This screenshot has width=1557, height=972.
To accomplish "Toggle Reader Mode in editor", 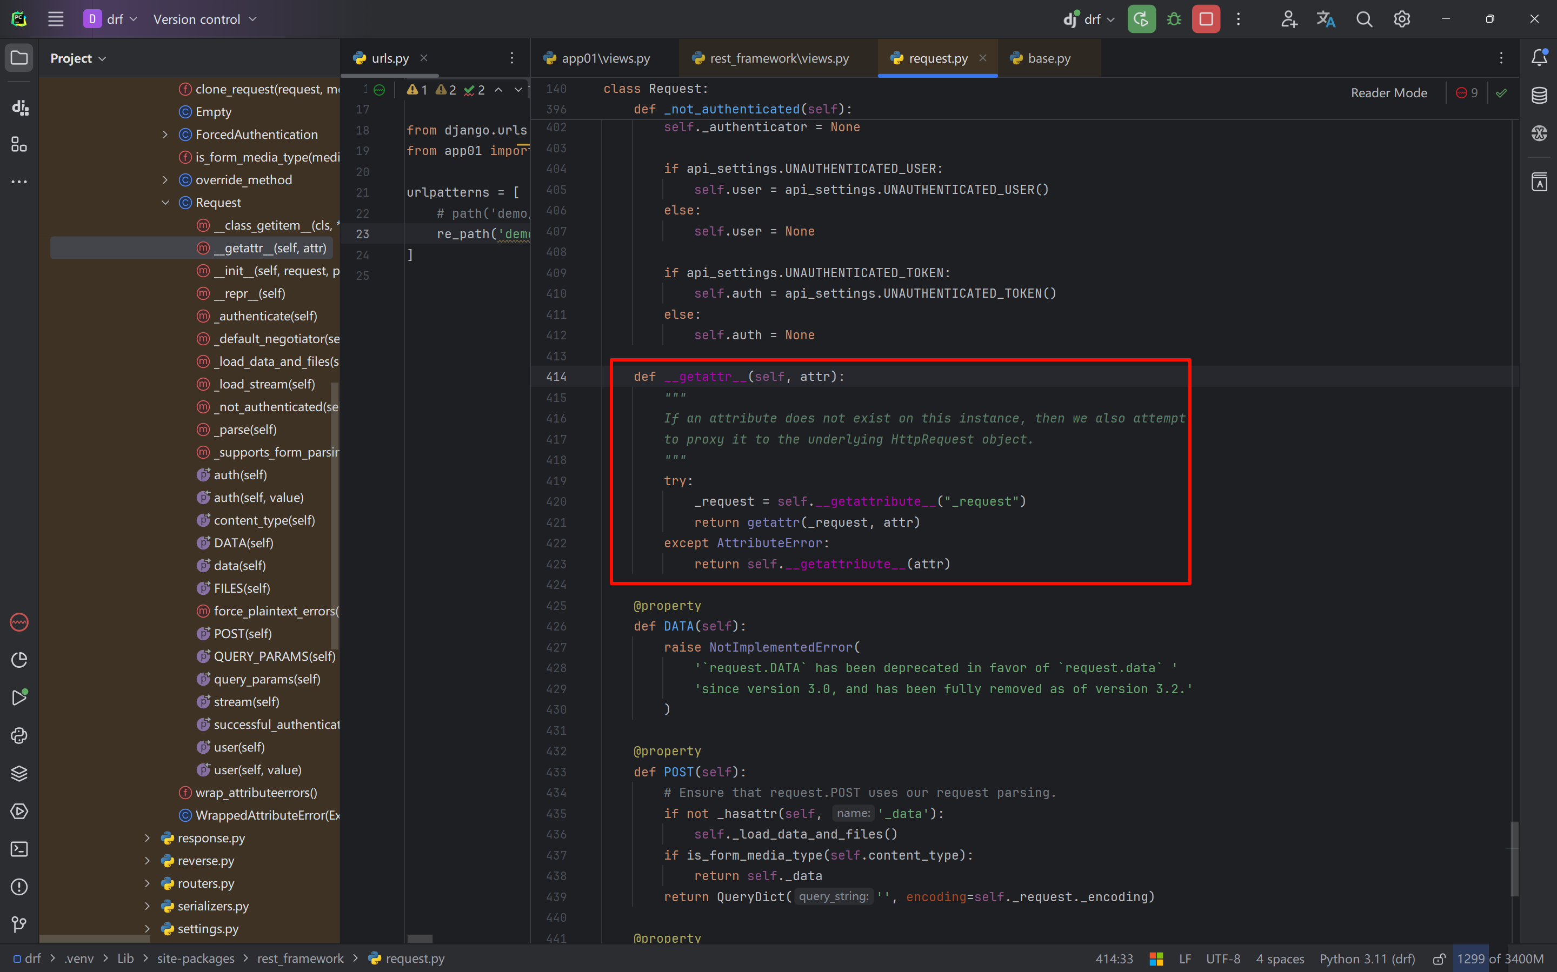I will point(1388,93).
